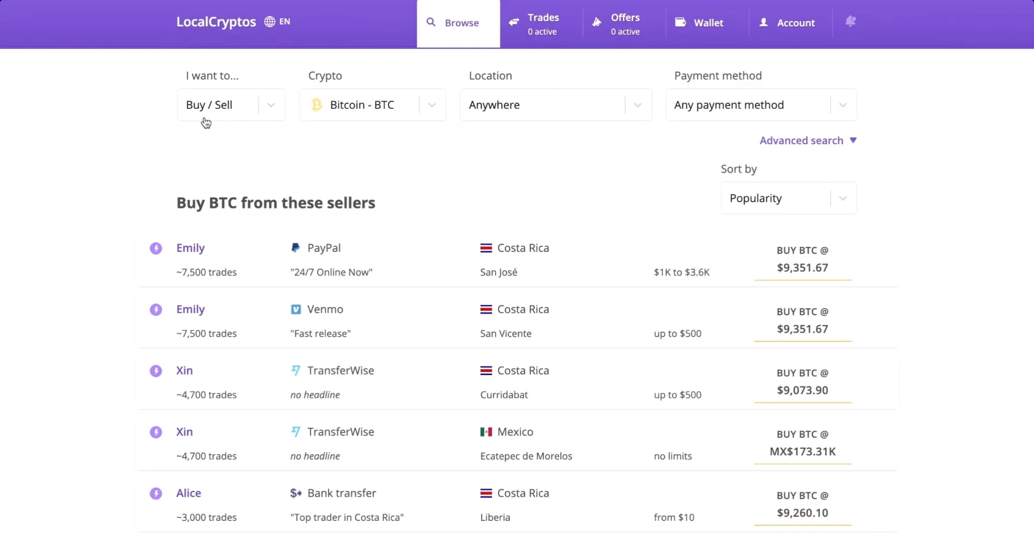Click the Venmo logo icon
1034x536 pixels.
296,309
